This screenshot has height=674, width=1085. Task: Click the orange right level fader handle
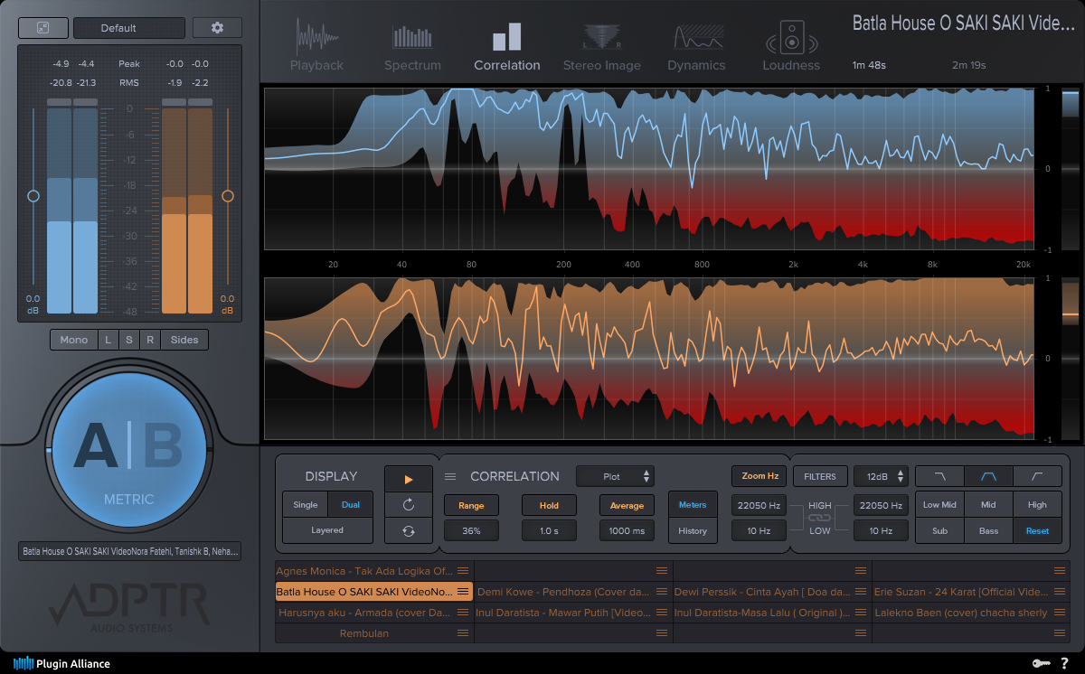coord(228,195)
